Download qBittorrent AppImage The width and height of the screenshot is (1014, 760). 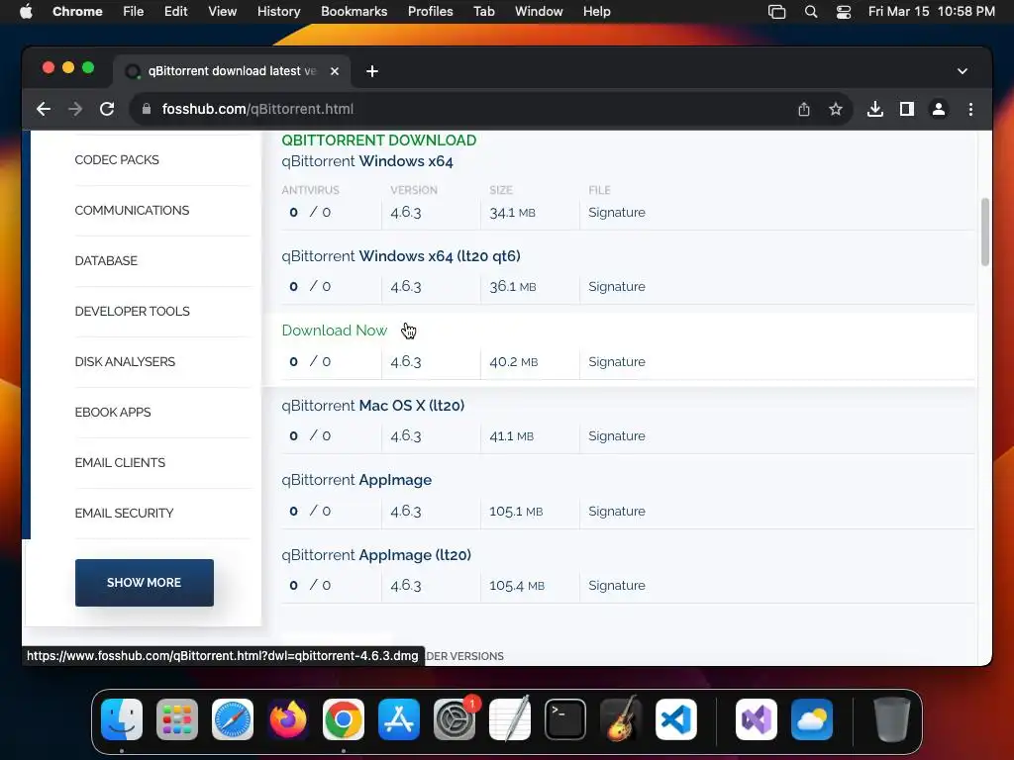click(x=356, y=480)
